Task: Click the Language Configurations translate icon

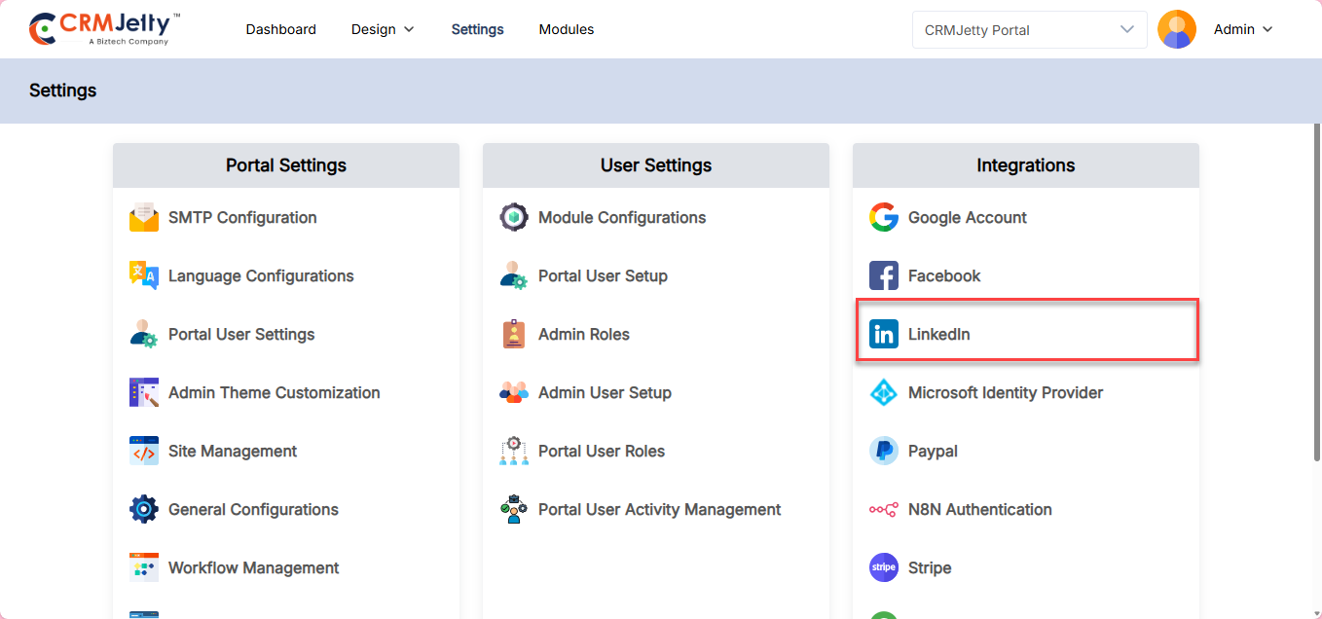Action: [144, 276]
